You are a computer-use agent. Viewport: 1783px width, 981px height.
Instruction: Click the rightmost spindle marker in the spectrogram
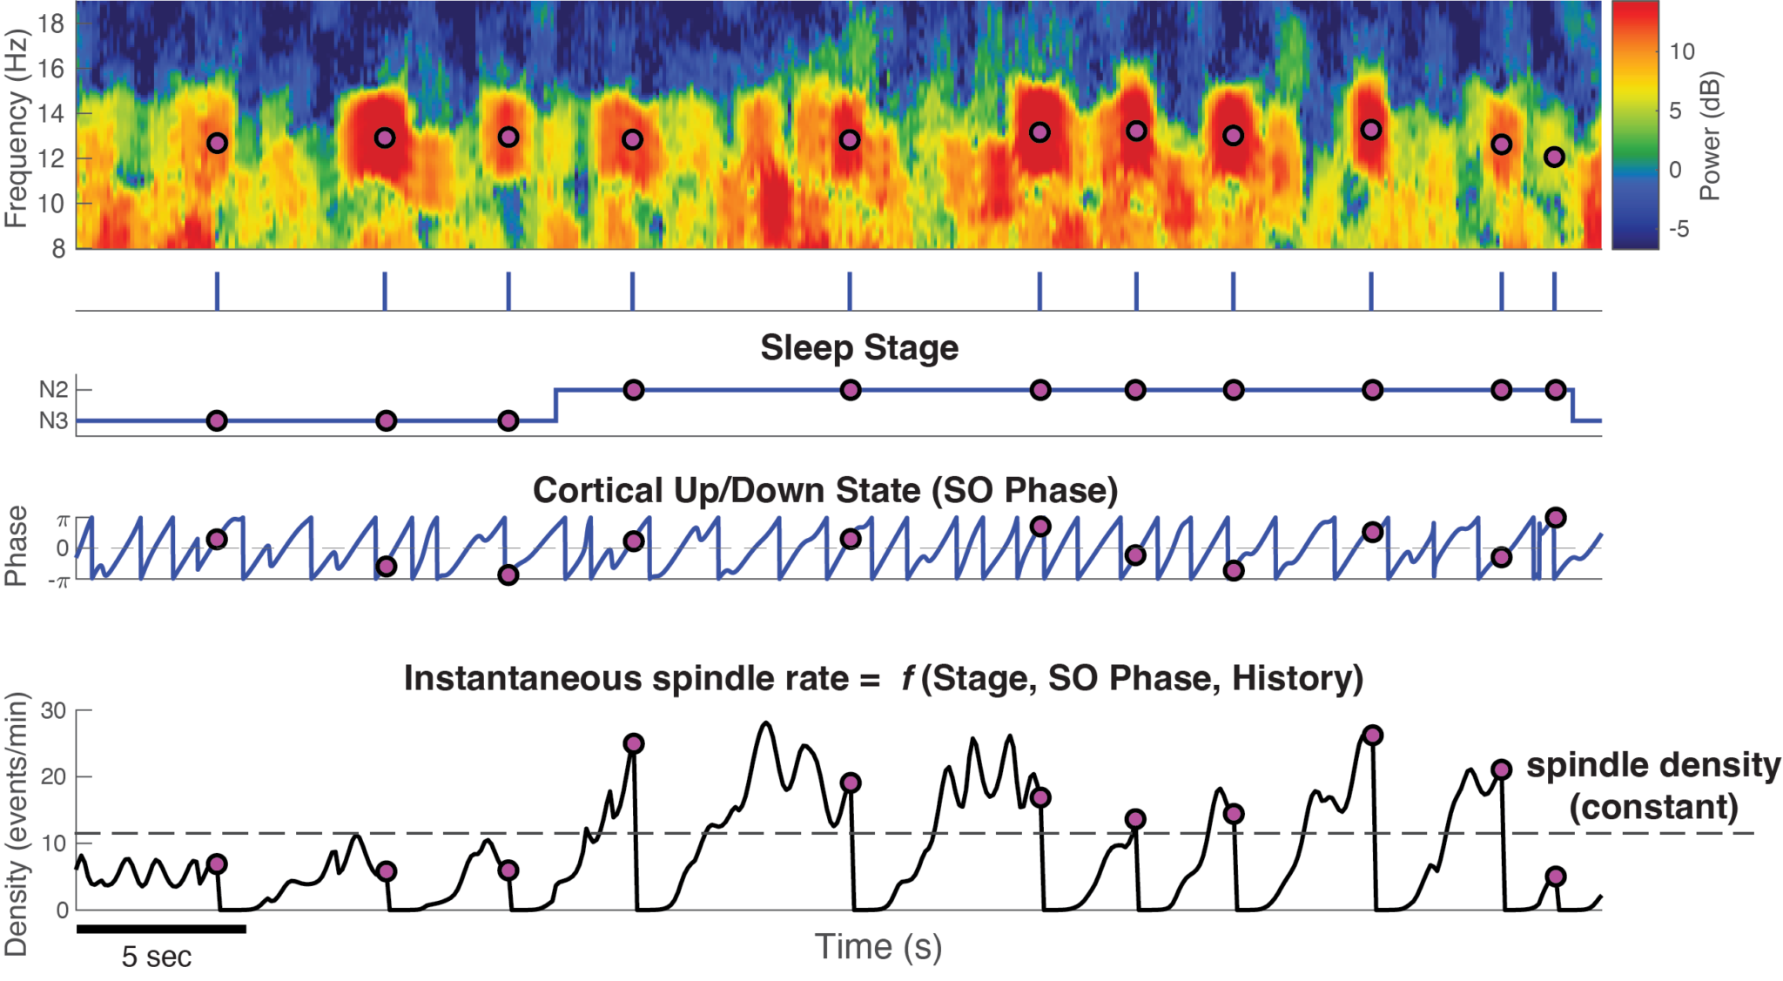click(x=1554, y=158)
